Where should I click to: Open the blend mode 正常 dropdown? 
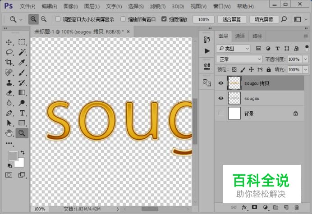point(239,59)
